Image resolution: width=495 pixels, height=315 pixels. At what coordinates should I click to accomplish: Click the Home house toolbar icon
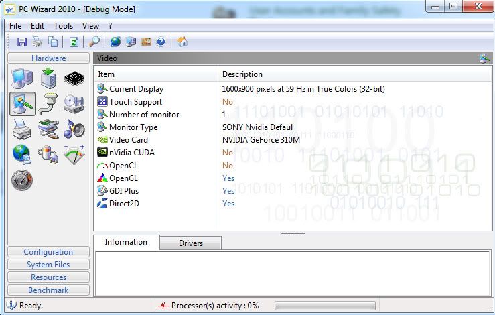coord(182,42)
